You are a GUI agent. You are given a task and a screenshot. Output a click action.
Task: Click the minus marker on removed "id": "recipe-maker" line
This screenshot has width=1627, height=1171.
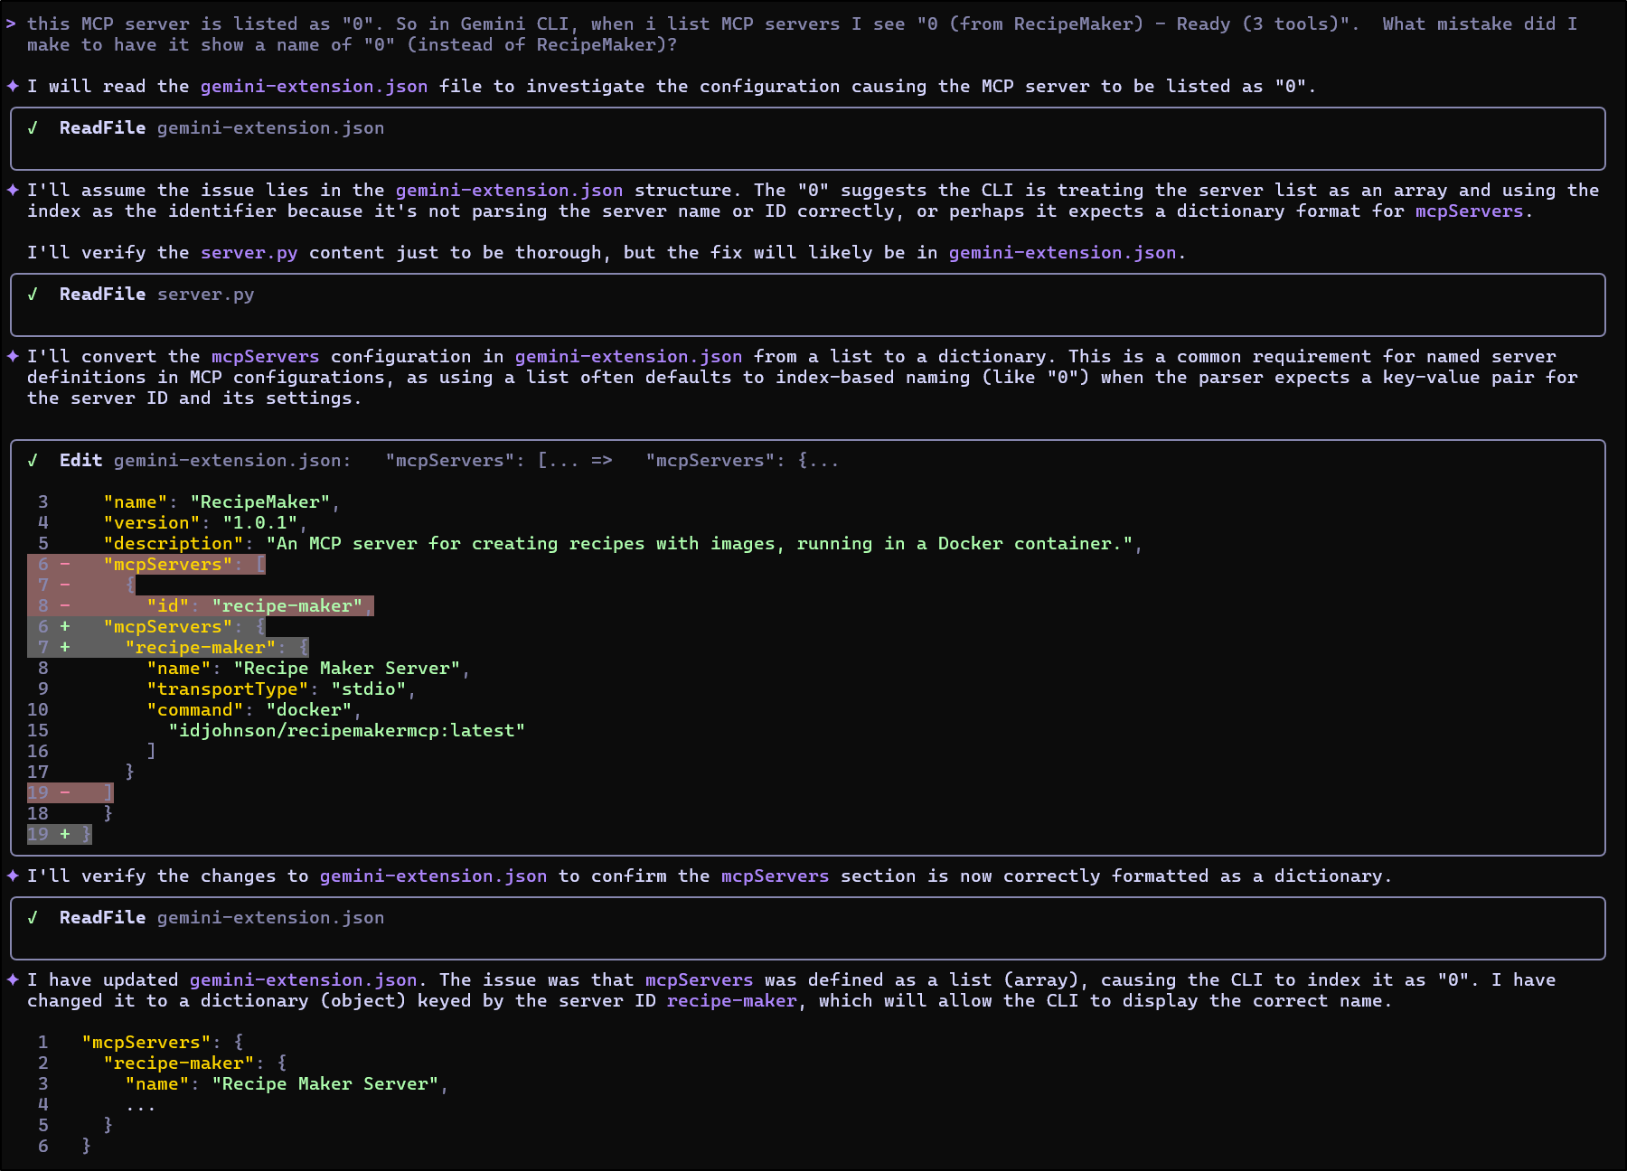(65, 606)
